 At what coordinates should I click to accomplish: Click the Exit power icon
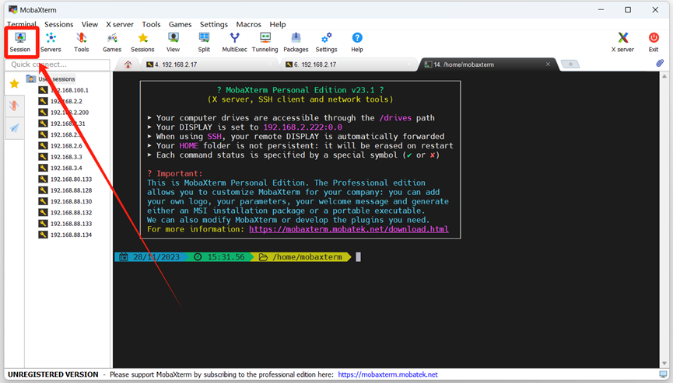[x=654, y=42]
